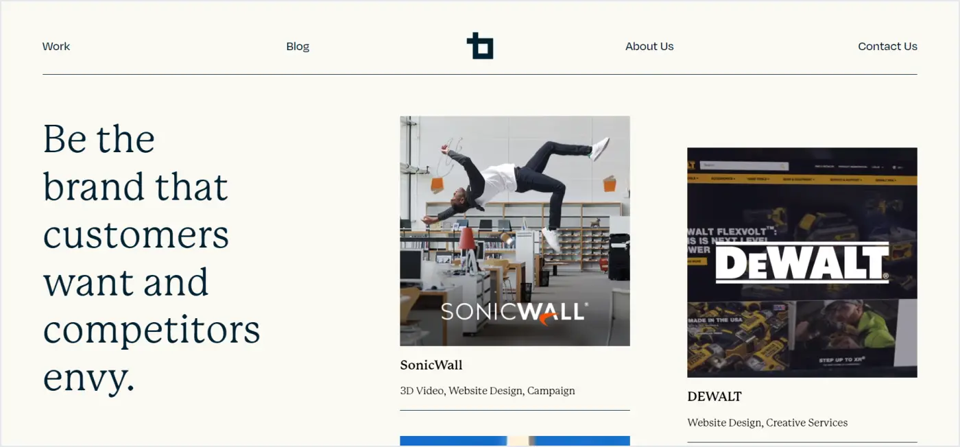The height and width of the screenshot is (447, 960).
Task: Click the DEWALT project title
Action: click(715, 396)
